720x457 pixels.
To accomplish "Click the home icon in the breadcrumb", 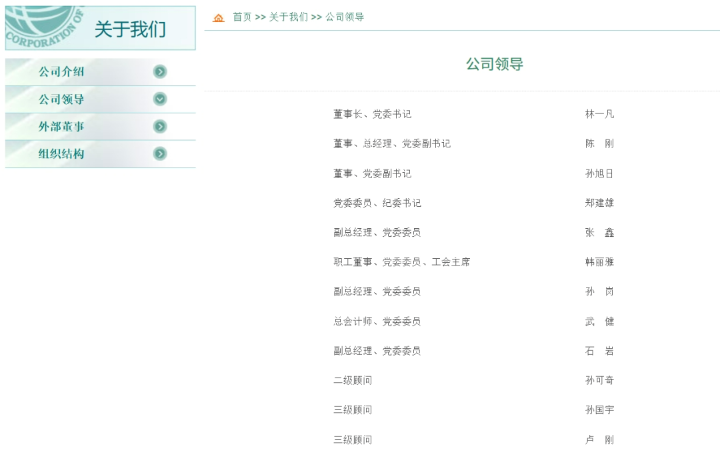I will pyautogui.click(x=219, y=18).
